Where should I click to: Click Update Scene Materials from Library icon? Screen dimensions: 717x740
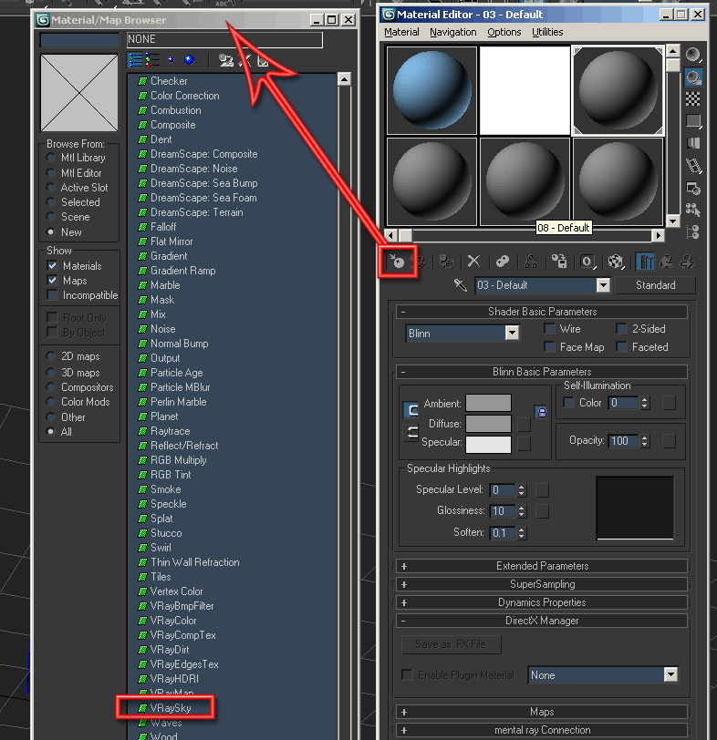tap(226, 60)
